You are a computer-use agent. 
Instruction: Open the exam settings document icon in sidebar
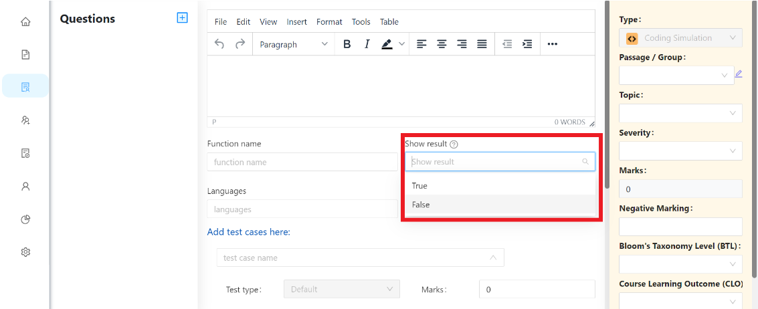pos(25,153)
